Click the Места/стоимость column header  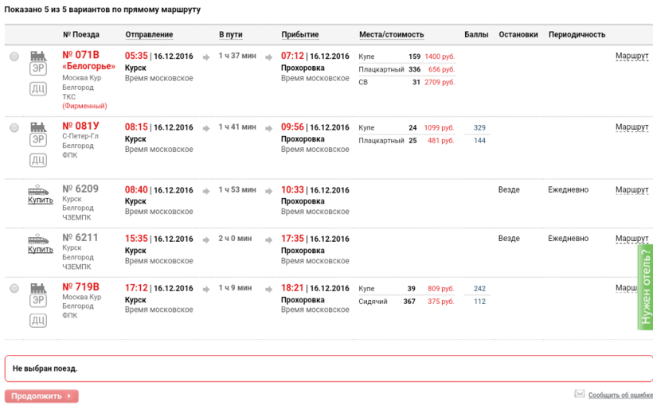(x=391, y=35)
